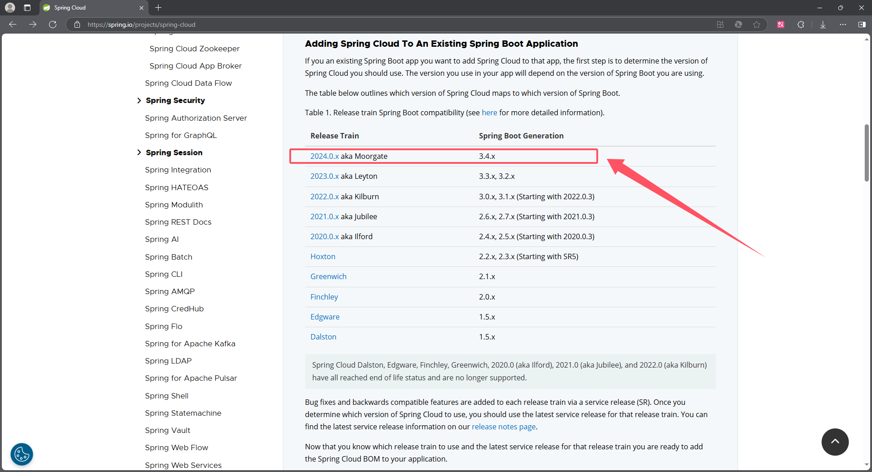The height and width of the screenshot is (472, 872).
Task: Open the browser settings ellipsis menu
Action: [843, 25]
